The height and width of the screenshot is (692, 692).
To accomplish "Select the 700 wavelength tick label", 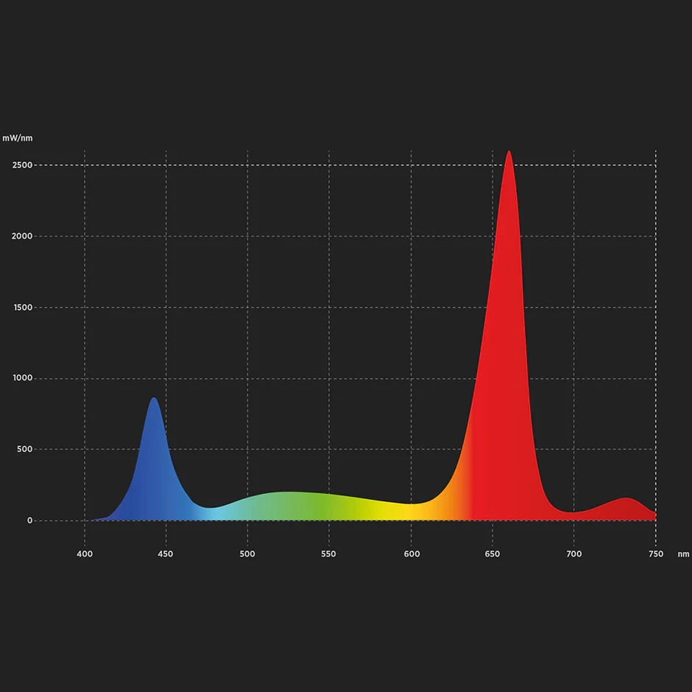I will tap(574, 554).
